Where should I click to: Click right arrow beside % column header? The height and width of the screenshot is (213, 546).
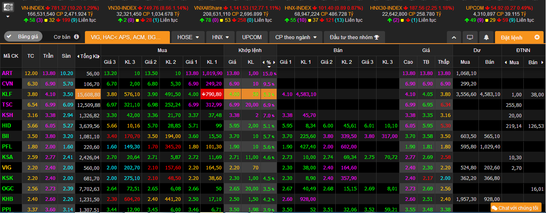pos(273,62)
